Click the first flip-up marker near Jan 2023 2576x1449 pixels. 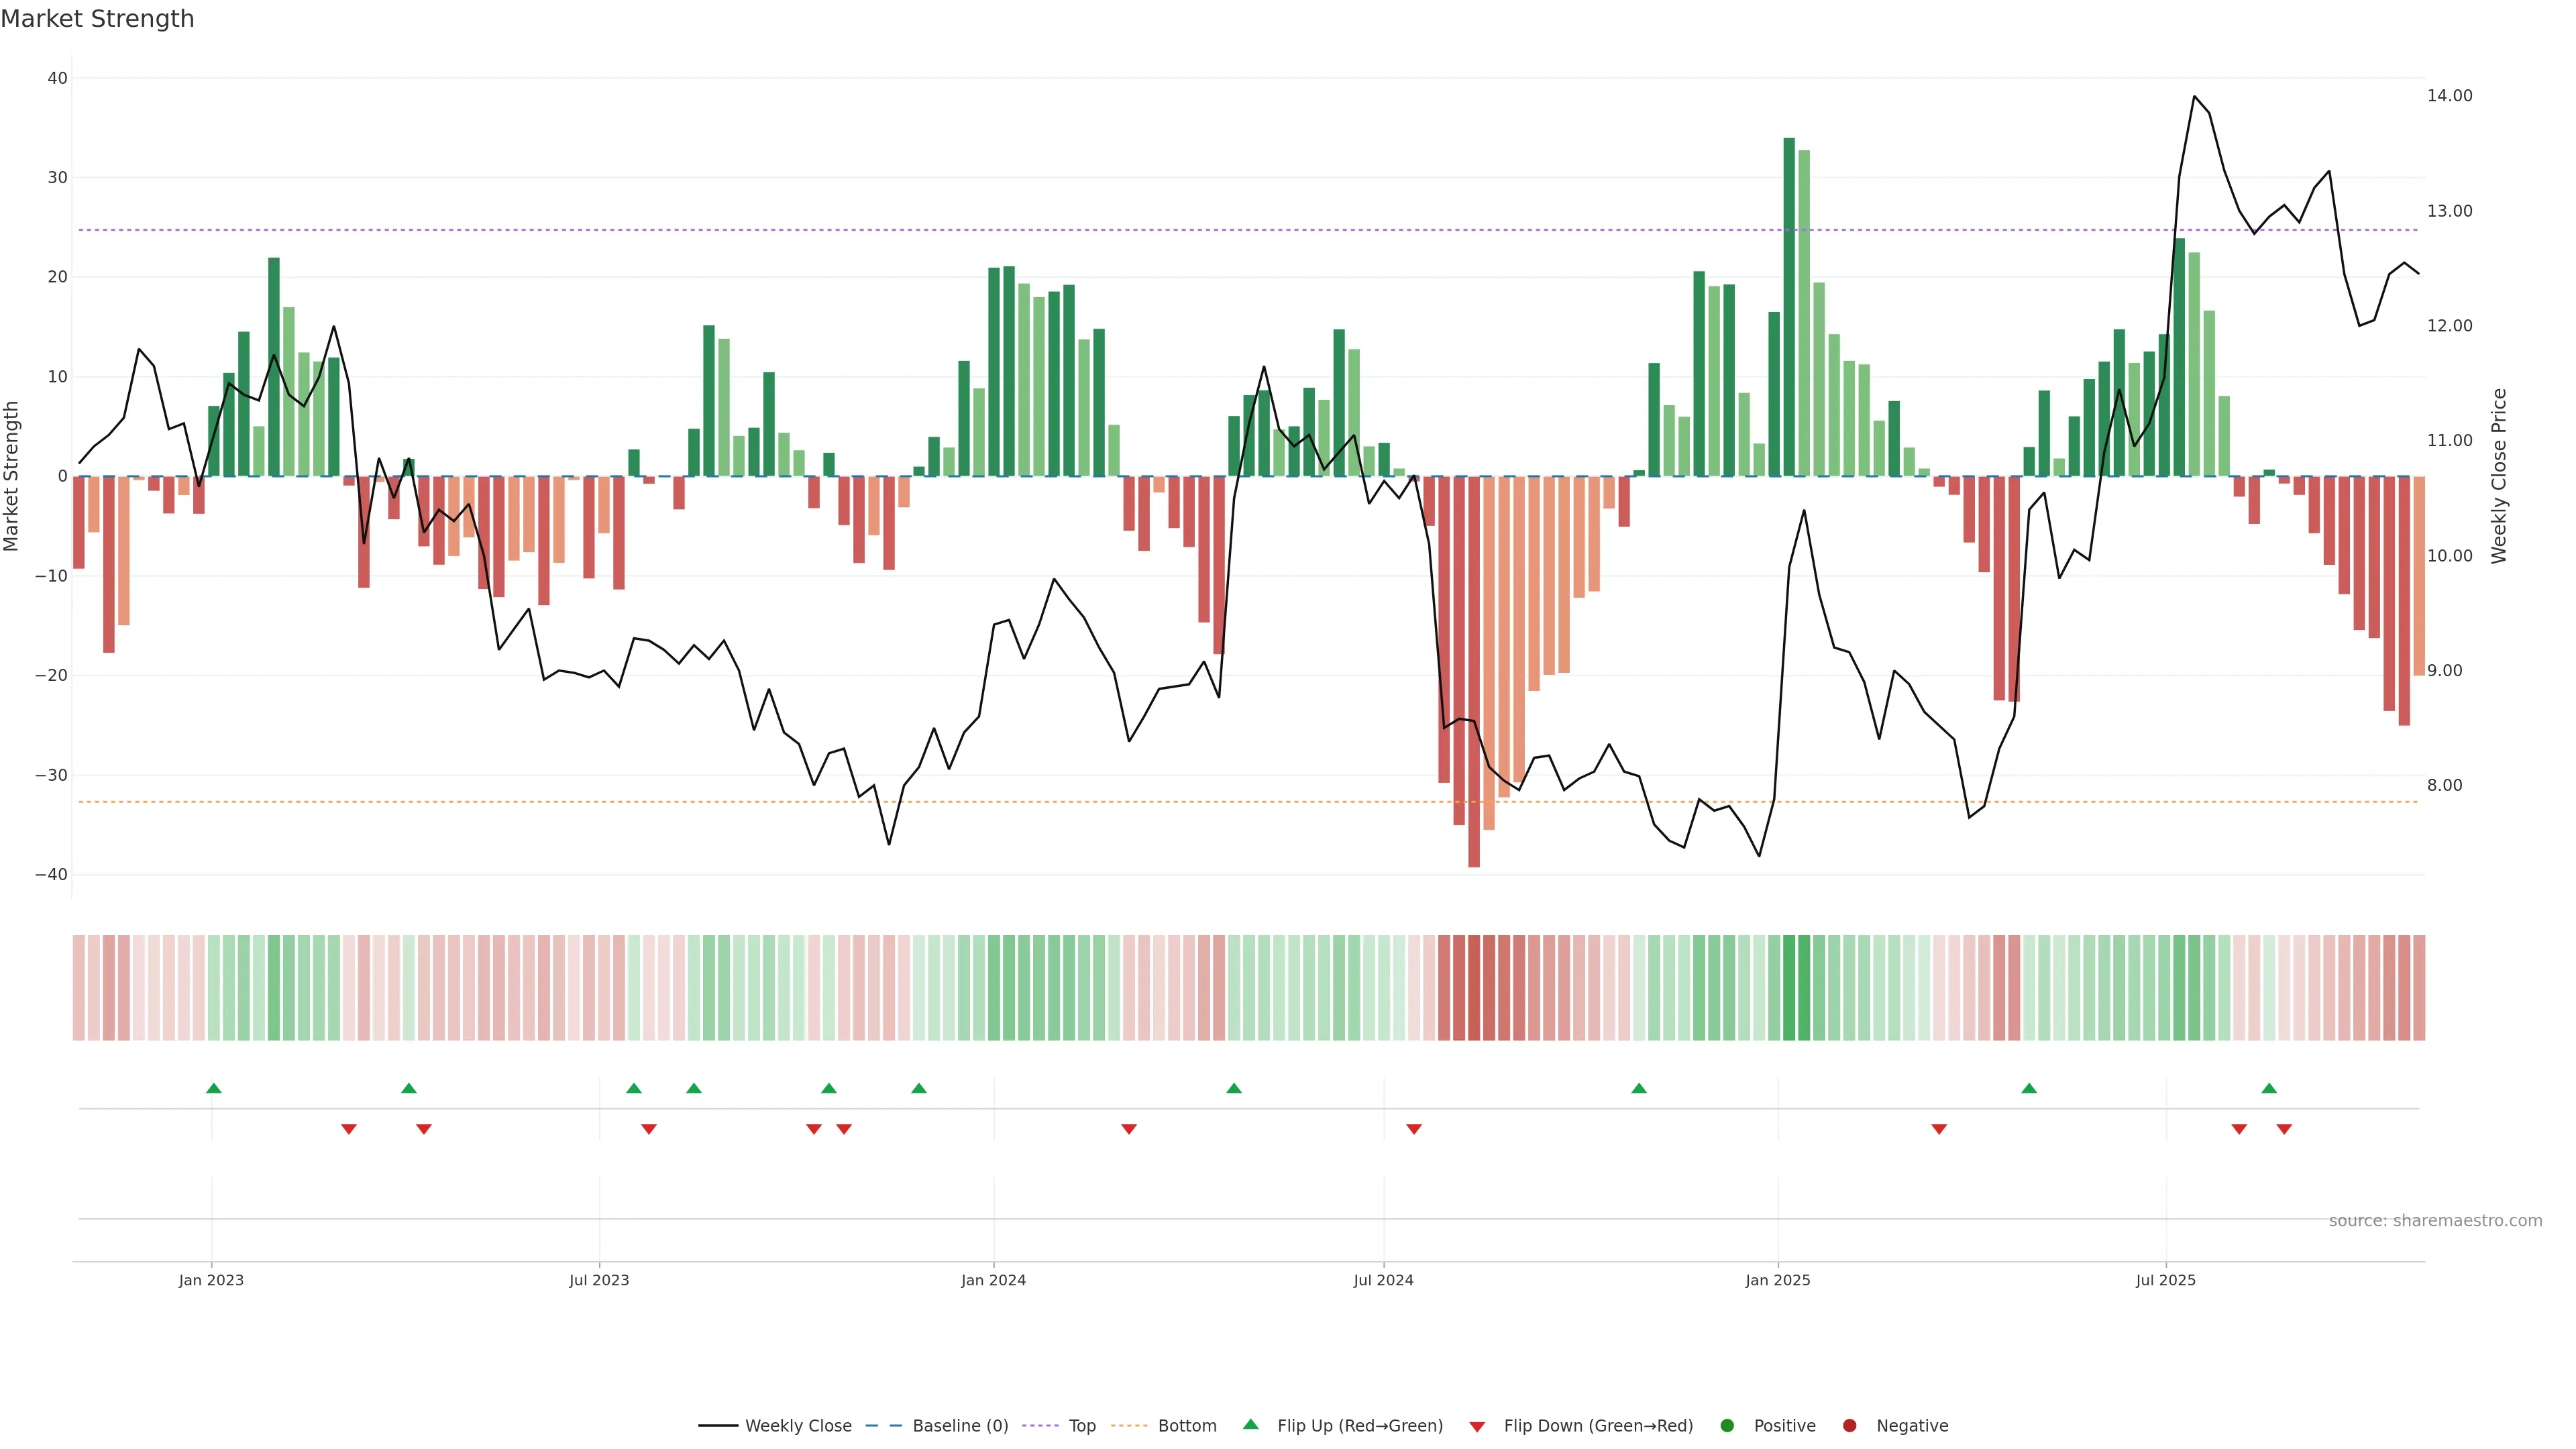(213, 1088)
